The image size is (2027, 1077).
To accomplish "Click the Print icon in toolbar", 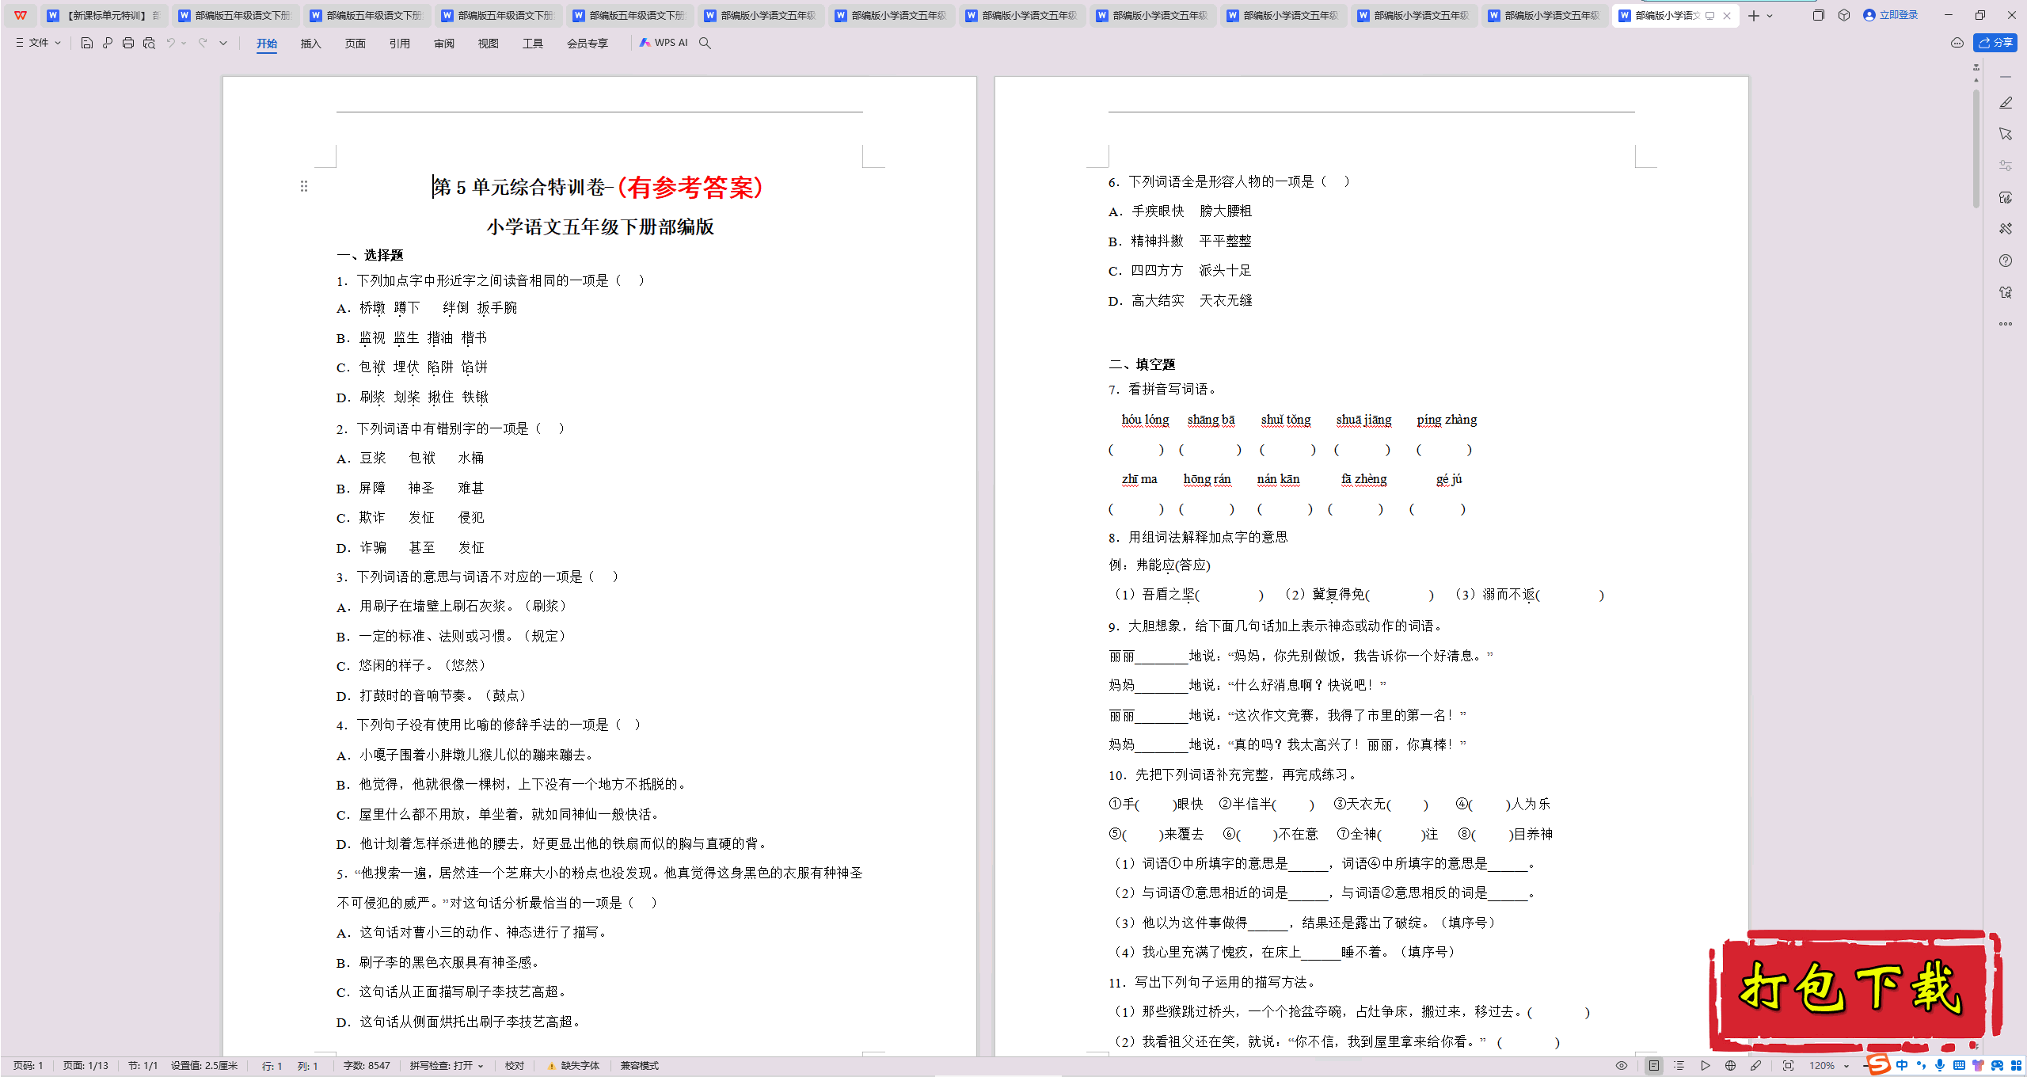I will point(128,43).
